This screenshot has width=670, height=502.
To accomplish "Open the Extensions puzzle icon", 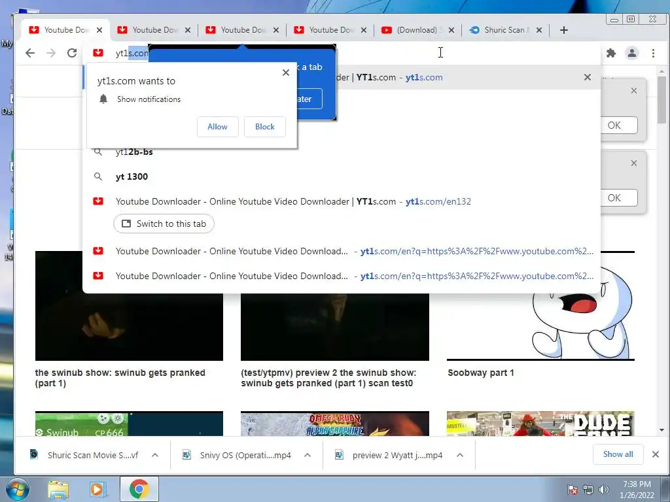I will (611, 53).
